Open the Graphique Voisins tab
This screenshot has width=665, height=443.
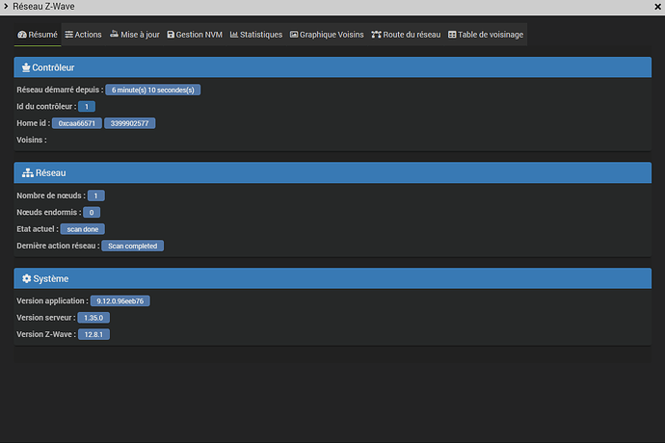pos(327,35)
